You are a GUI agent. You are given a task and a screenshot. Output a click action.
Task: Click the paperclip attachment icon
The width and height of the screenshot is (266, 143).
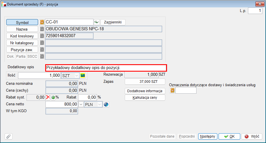click(x=9, y=136)
